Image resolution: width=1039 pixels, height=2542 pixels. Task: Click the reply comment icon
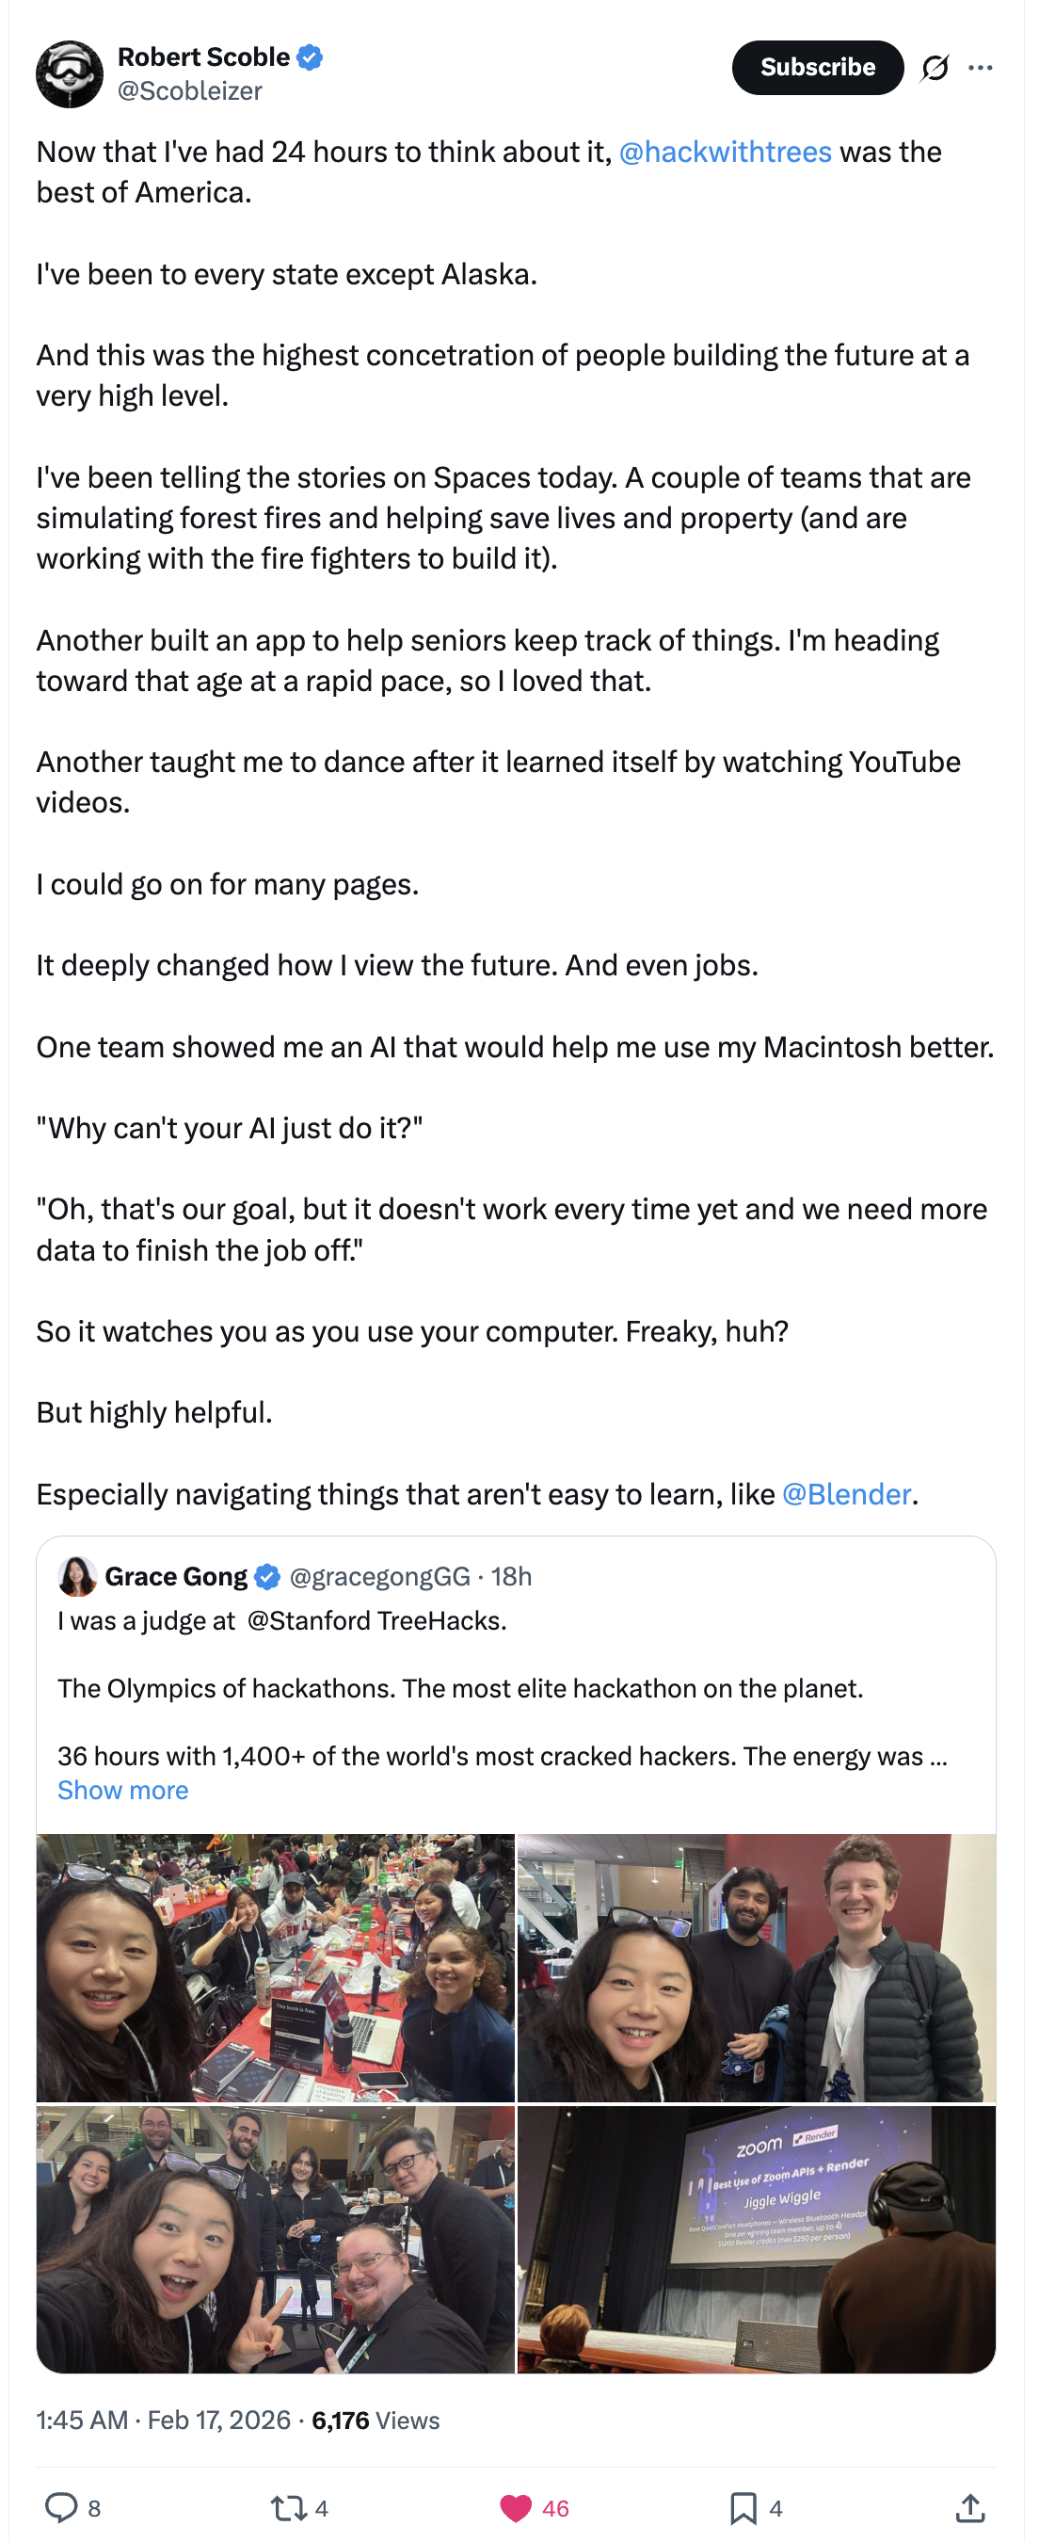point(62,2506)
